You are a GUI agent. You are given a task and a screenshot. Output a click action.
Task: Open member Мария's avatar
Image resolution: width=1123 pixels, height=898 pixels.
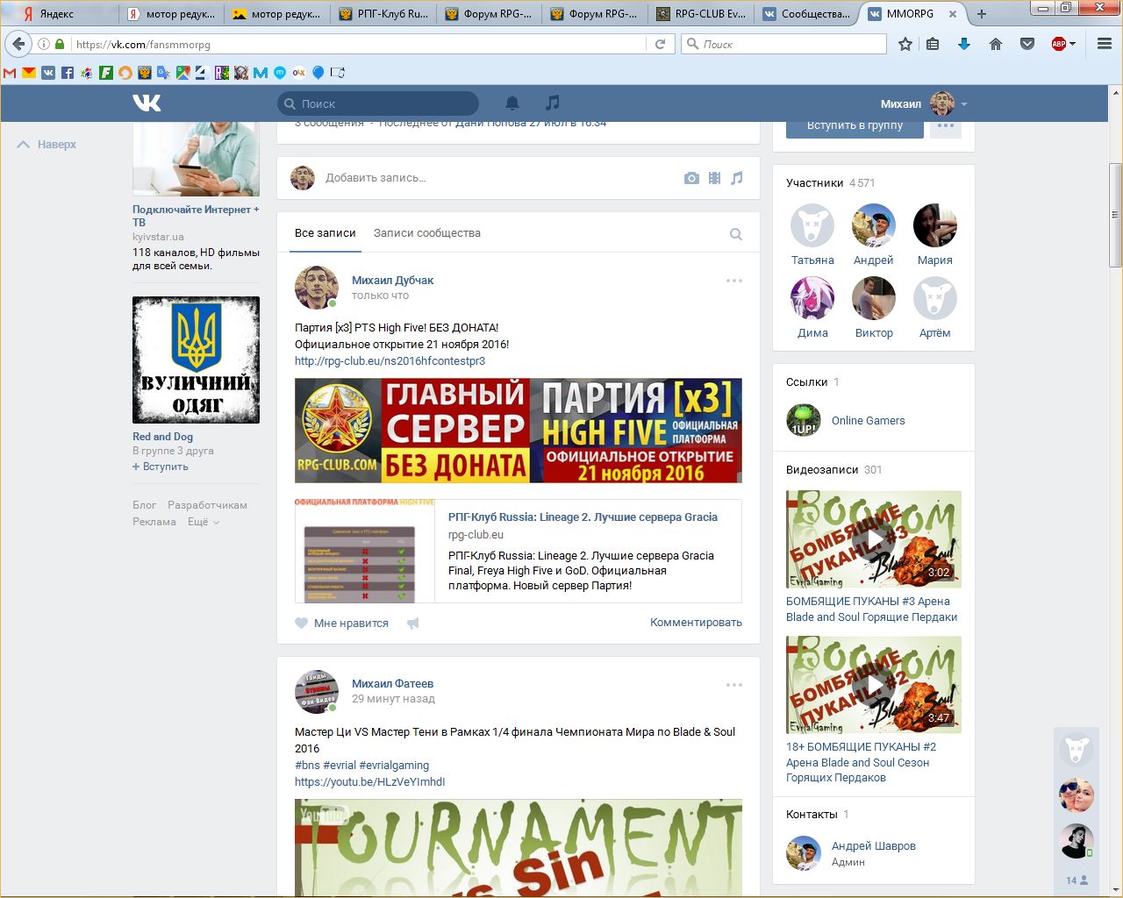pyautogui.click(x=935, y=226)
